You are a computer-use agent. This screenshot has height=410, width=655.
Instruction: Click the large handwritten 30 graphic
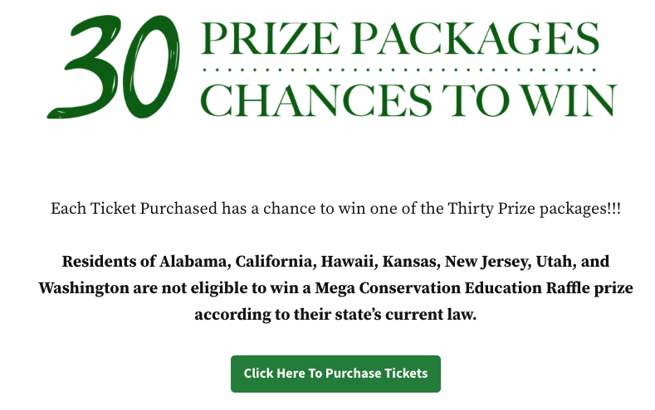[114, 66]
